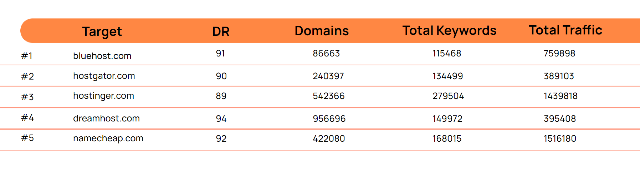Click the namecheap.com target
Viewport: 640px width, 169px height.
pos(108,138)
